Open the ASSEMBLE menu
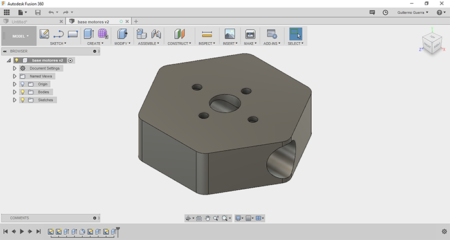Viewport: 450px width, 240px height. point(148,43)
